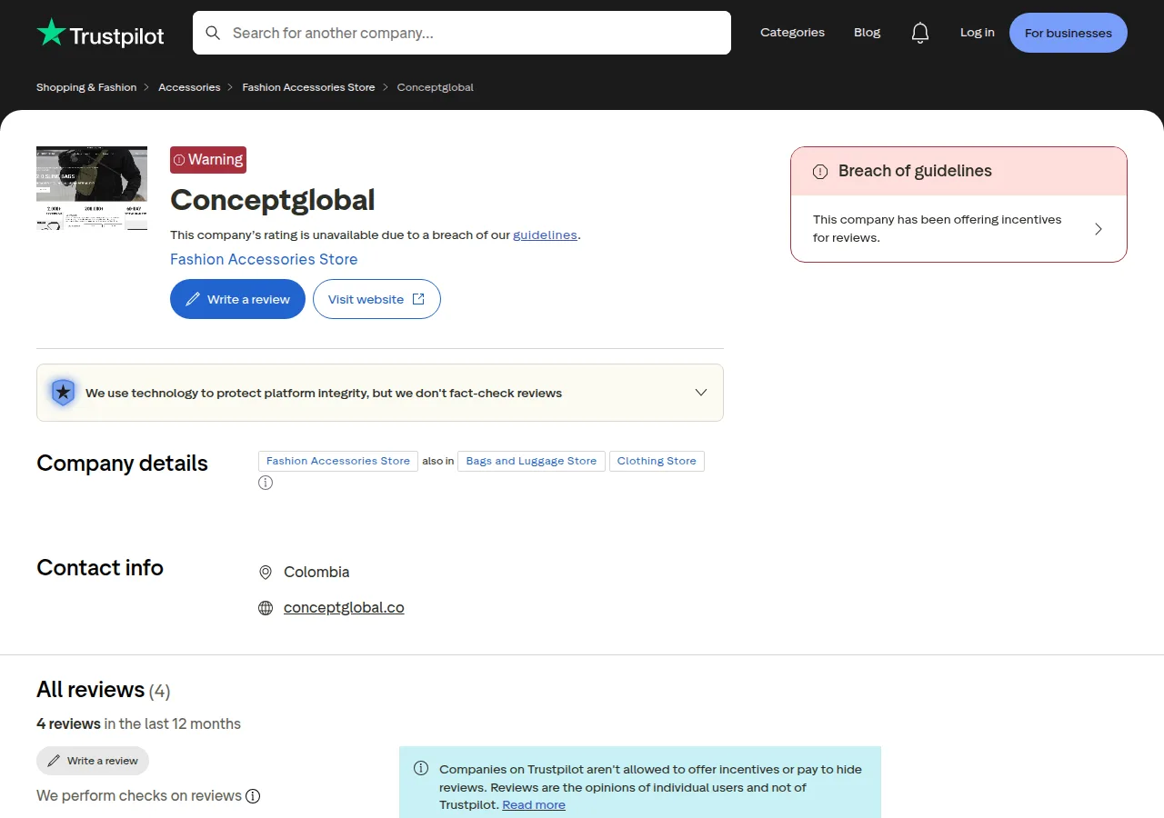
Task: Click the 'Colombia' location text
Action: [316, 573]
